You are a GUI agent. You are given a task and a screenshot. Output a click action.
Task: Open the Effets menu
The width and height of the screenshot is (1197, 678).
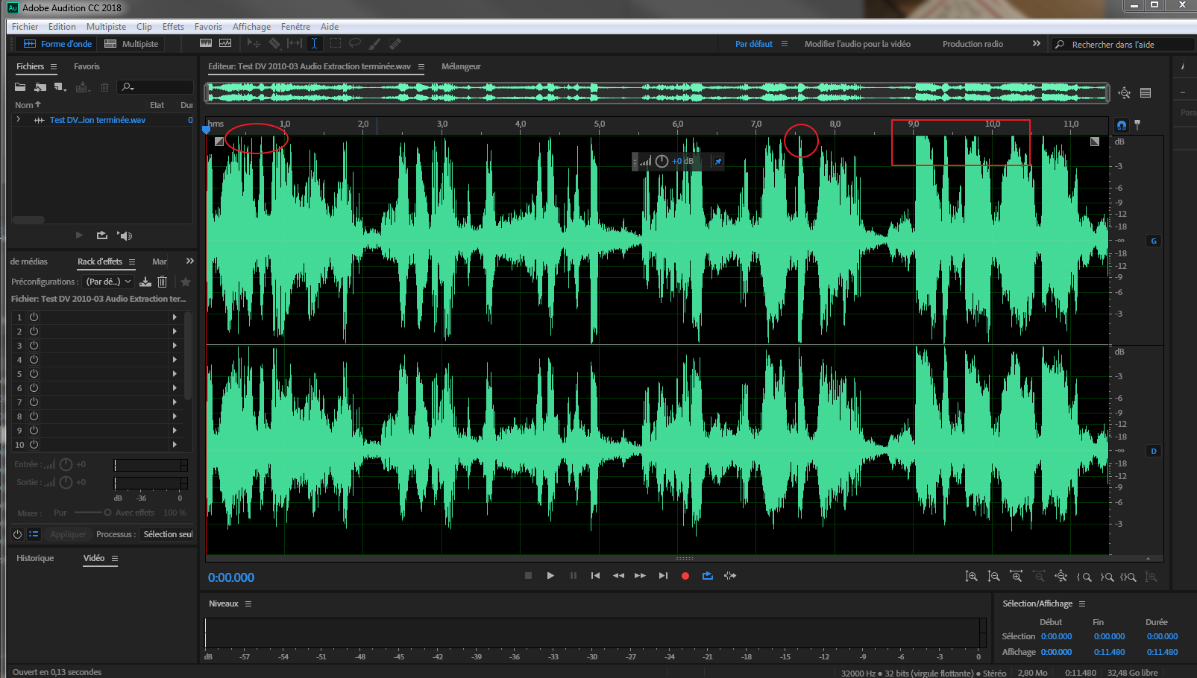point(173,27)
